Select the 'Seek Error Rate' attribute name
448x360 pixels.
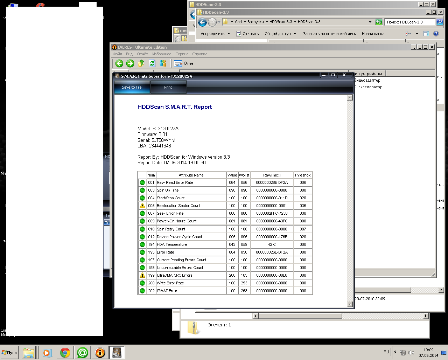tap(170, 213)
